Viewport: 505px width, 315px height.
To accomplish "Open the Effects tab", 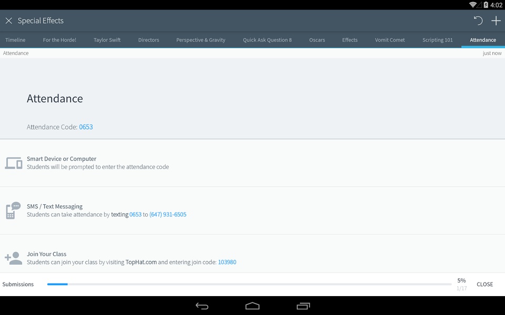I will [x=350, y=40].
